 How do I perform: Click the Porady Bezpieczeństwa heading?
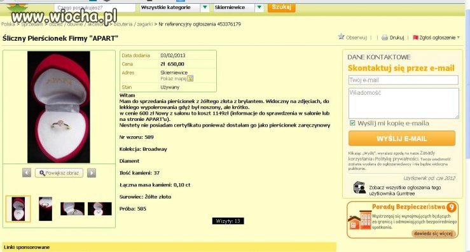[408, 207]
